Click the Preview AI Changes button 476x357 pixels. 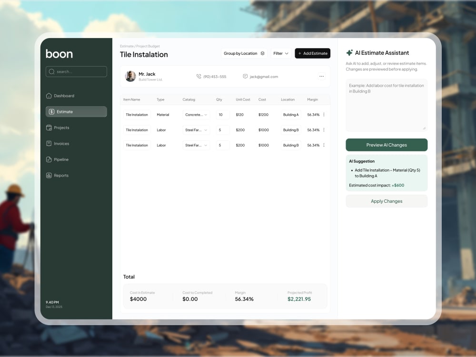click(x=387, y=145)
